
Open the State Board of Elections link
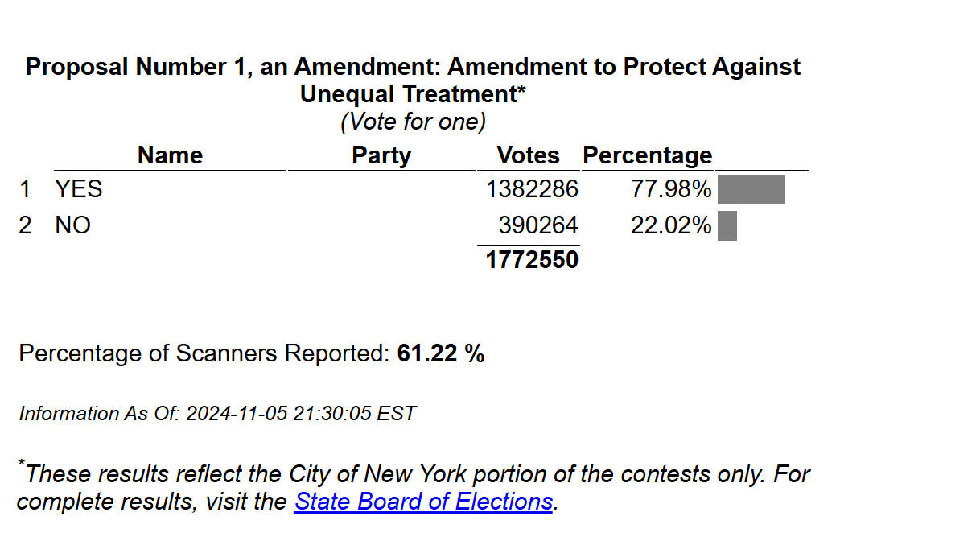click(x=423, y=502)
